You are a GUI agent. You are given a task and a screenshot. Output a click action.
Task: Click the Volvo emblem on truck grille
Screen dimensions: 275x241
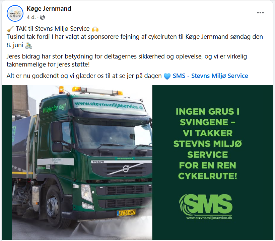[x=126, y=169]
